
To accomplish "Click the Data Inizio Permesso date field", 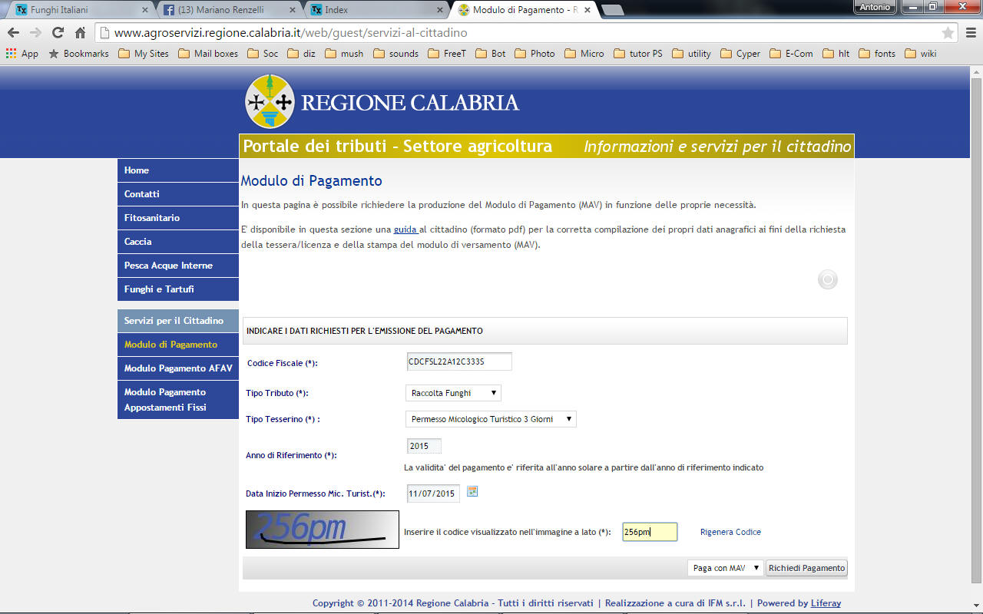I will (x=432, y=494).
